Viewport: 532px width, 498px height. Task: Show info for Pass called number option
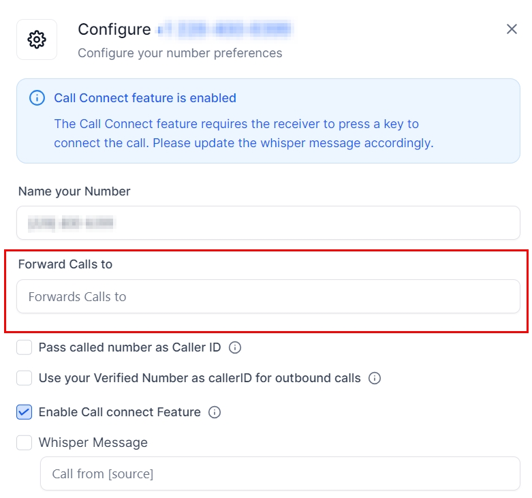tap(235, 347)
